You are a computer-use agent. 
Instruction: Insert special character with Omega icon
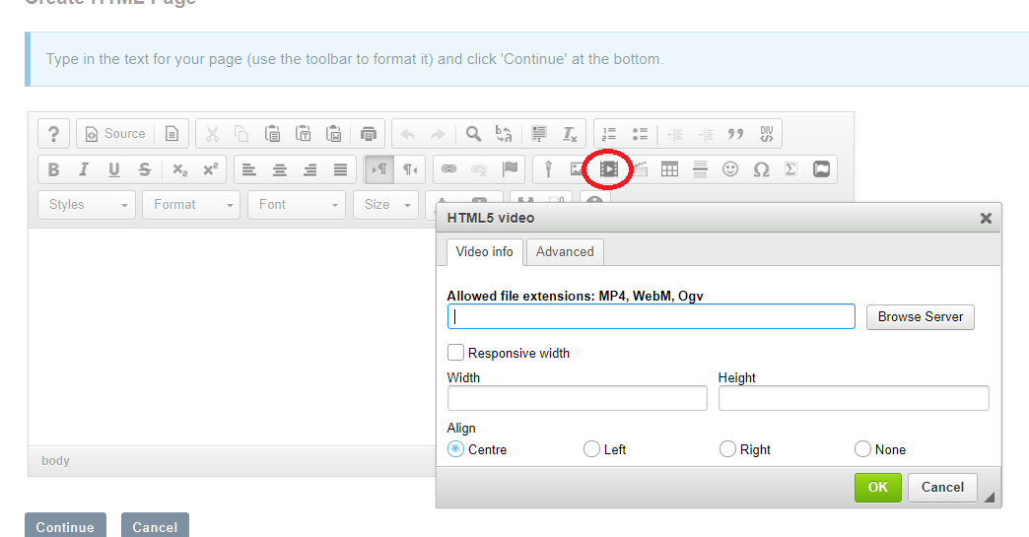pyautogui.click(x=761, y=169)
